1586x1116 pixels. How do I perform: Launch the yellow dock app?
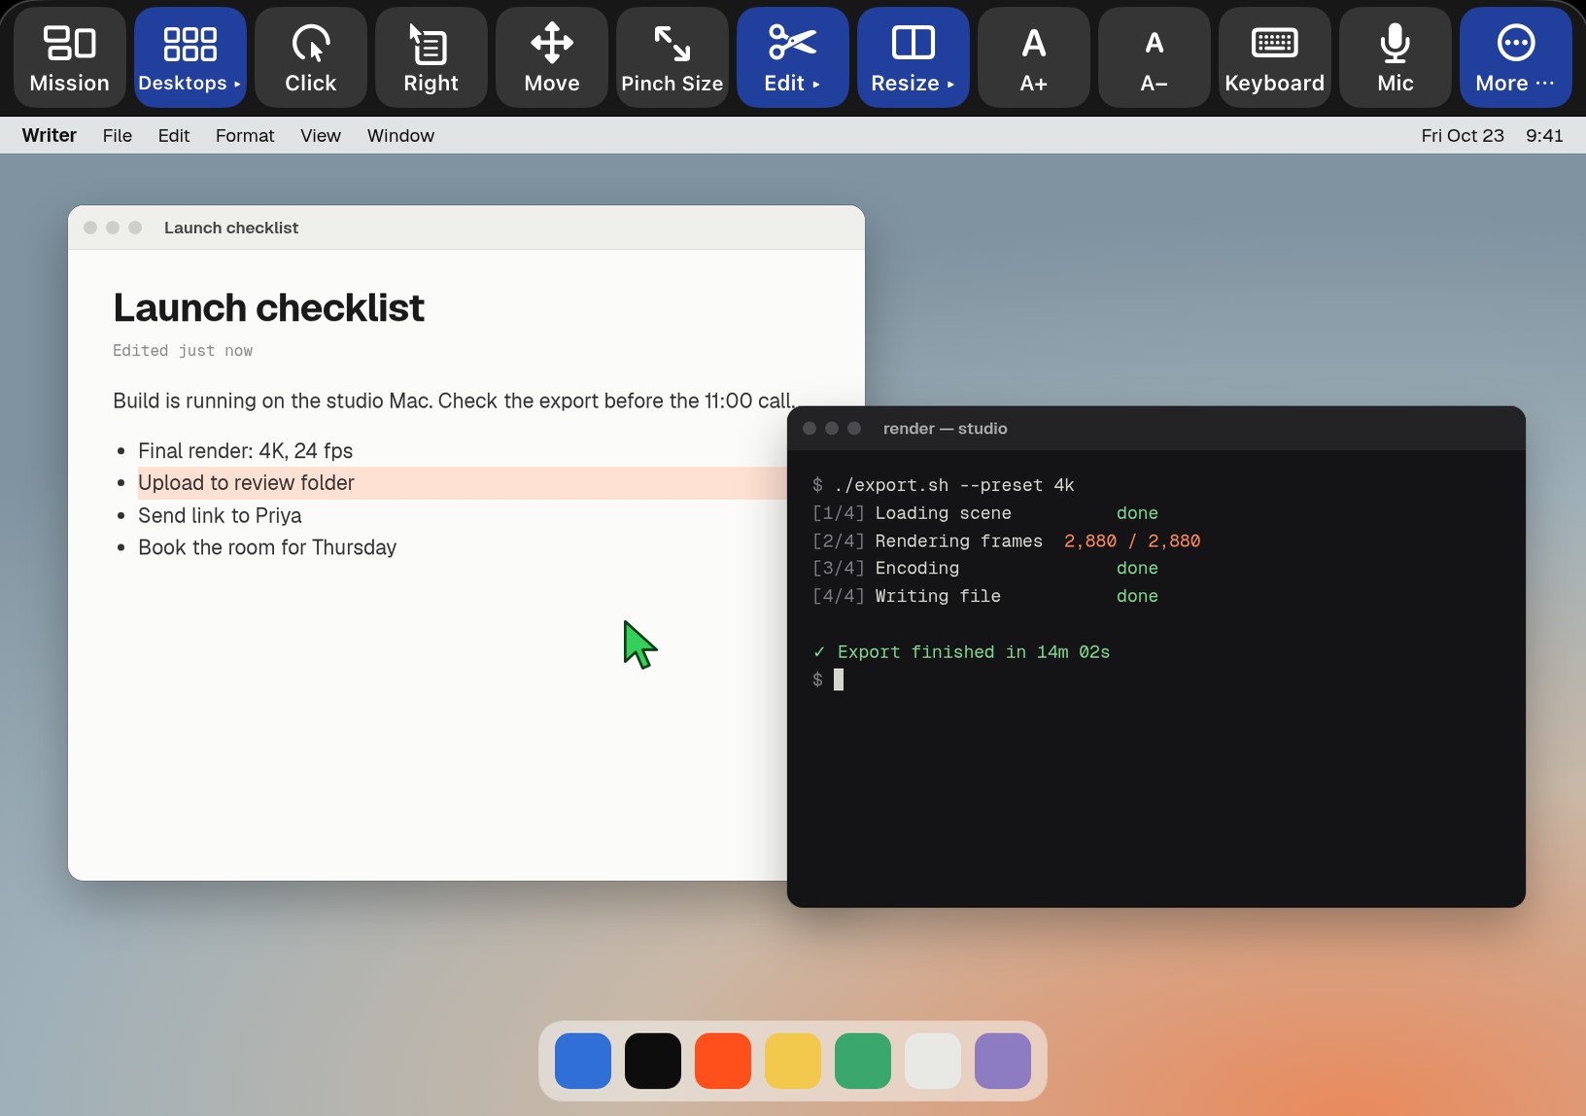point(793,1061)
